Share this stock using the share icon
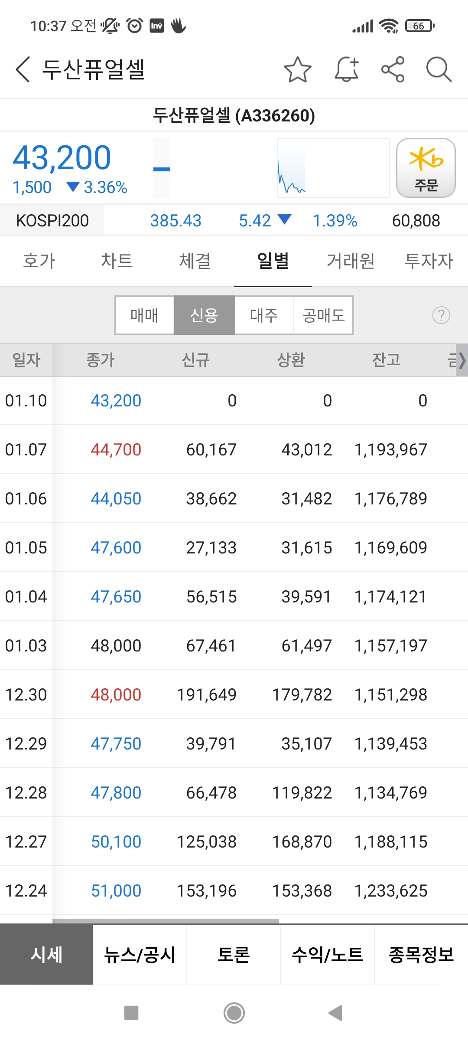 point(393,69)
